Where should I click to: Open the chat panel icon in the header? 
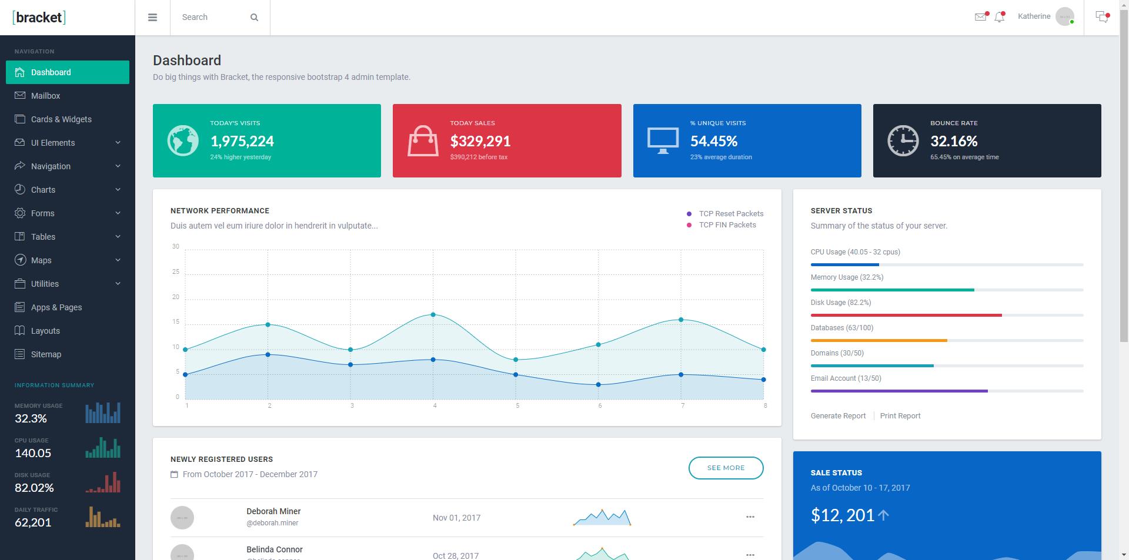click(x=1103, y=17)
